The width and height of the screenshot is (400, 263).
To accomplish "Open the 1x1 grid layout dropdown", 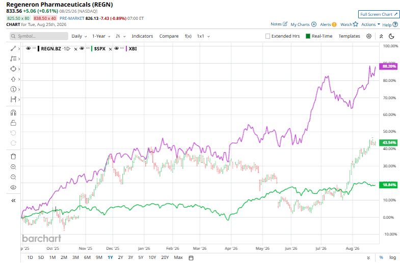I will click(203, 36).
